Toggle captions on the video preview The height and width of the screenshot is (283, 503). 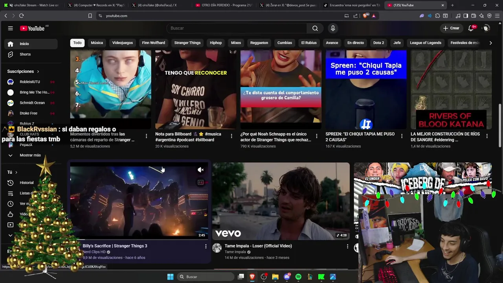pyautogui.click(x=200, y=182)
